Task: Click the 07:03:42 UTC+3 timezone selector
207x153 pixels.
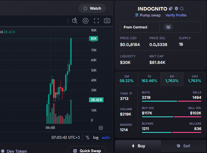Action: point(66,137)
